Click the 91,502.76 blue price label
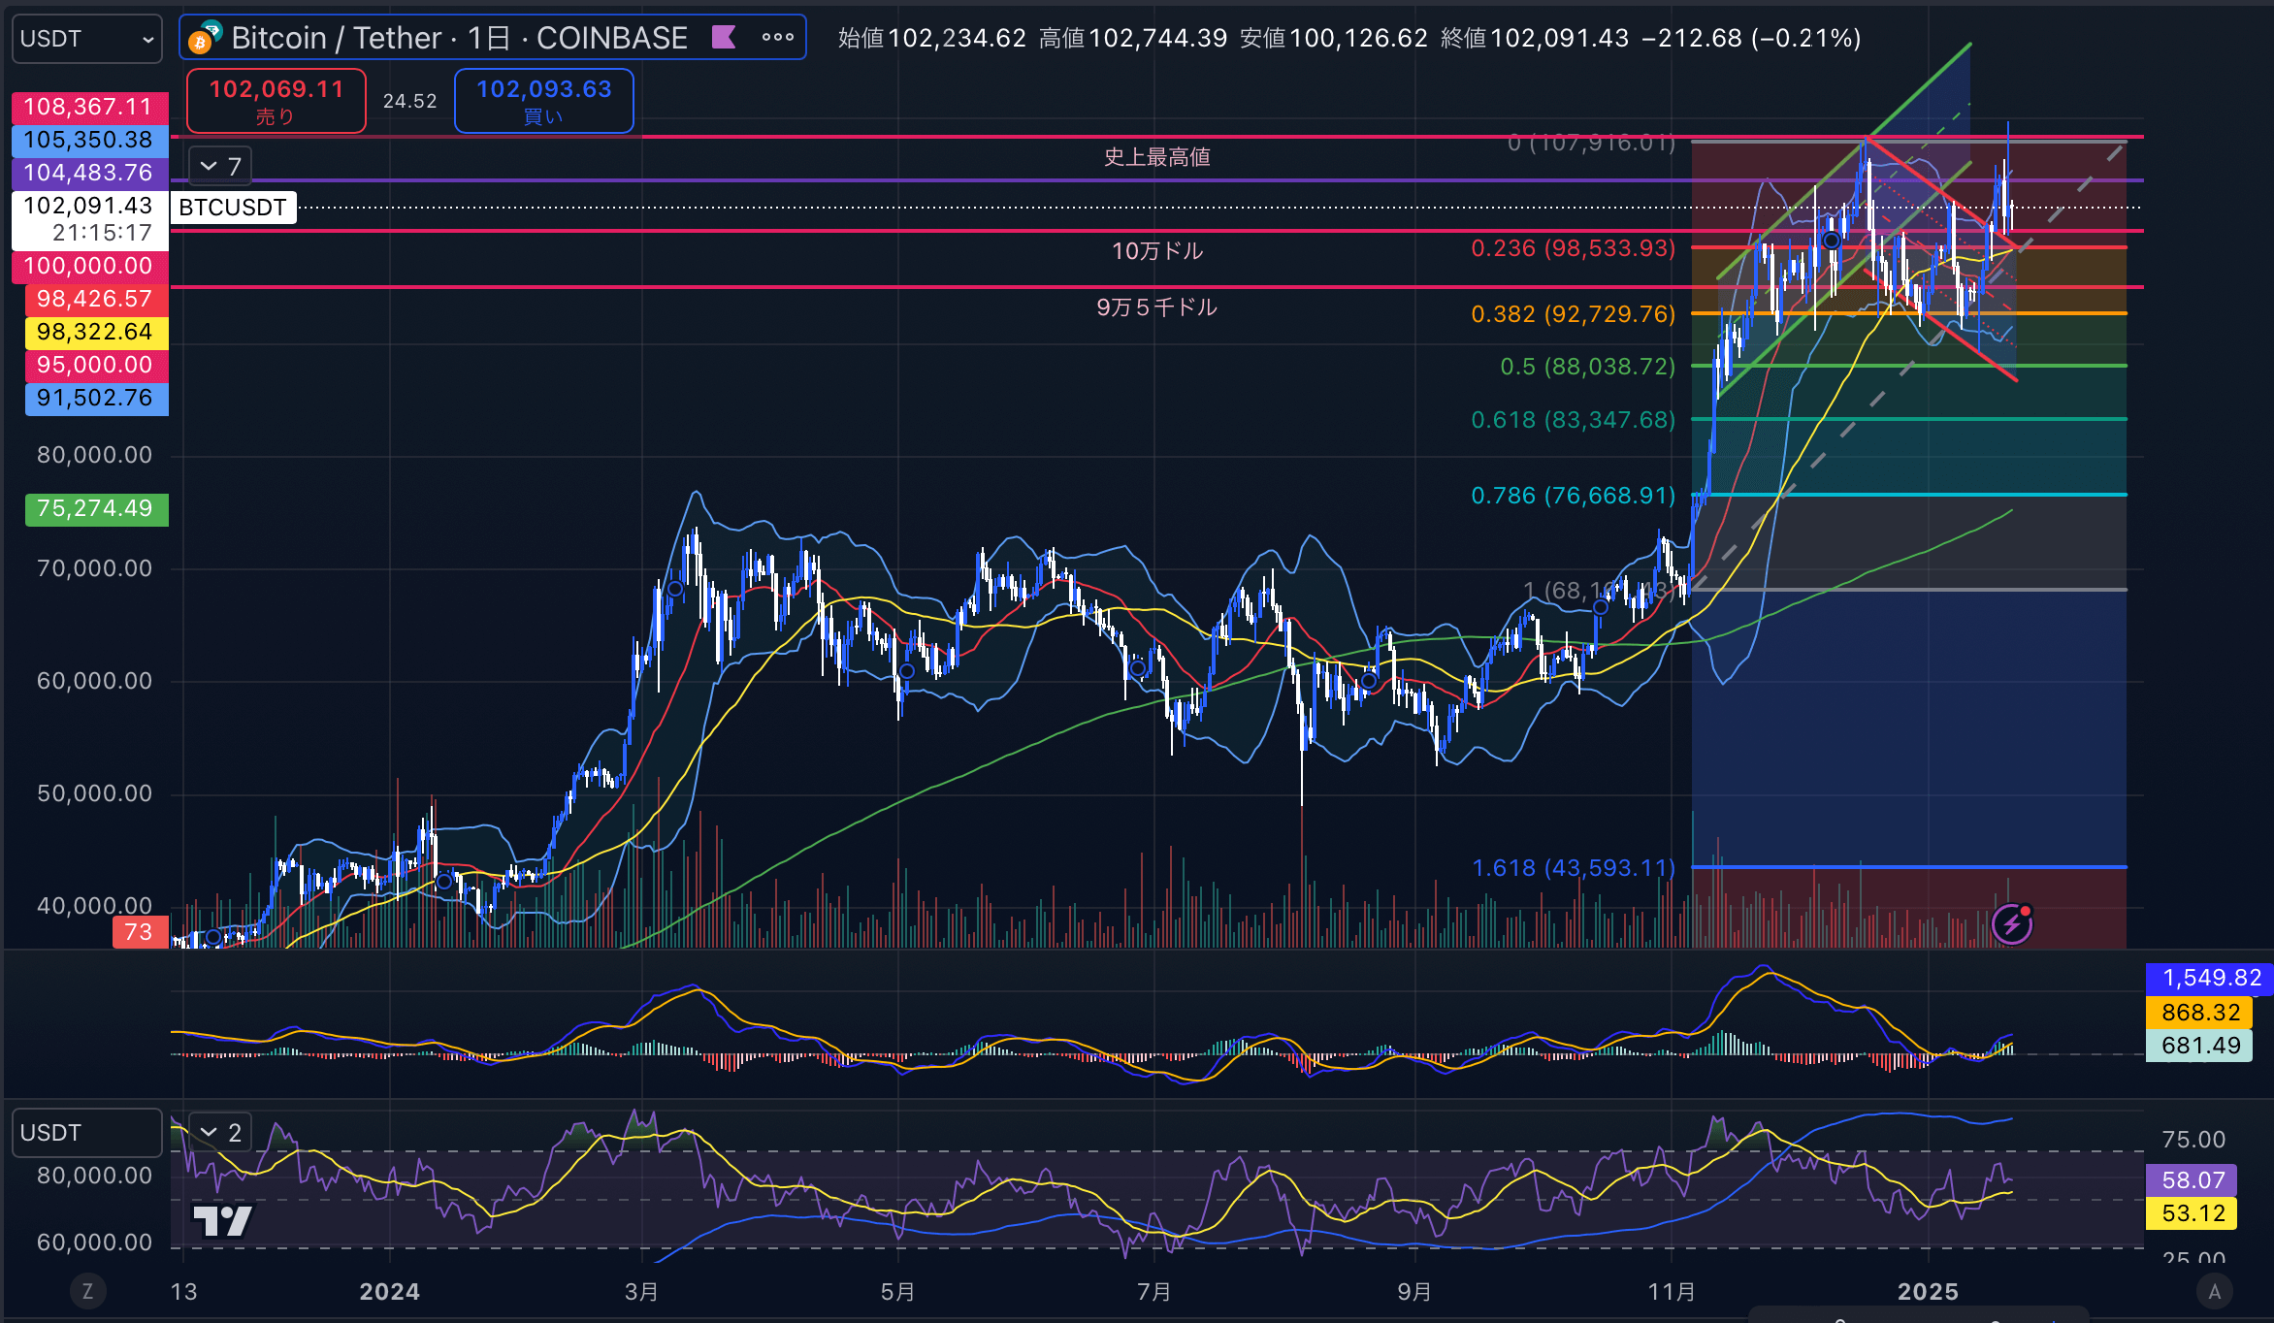 click(x=96, y=398)
